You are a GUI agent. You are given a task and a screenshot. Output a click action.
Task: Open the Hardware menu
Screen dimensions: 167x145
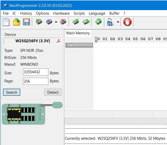61,13
